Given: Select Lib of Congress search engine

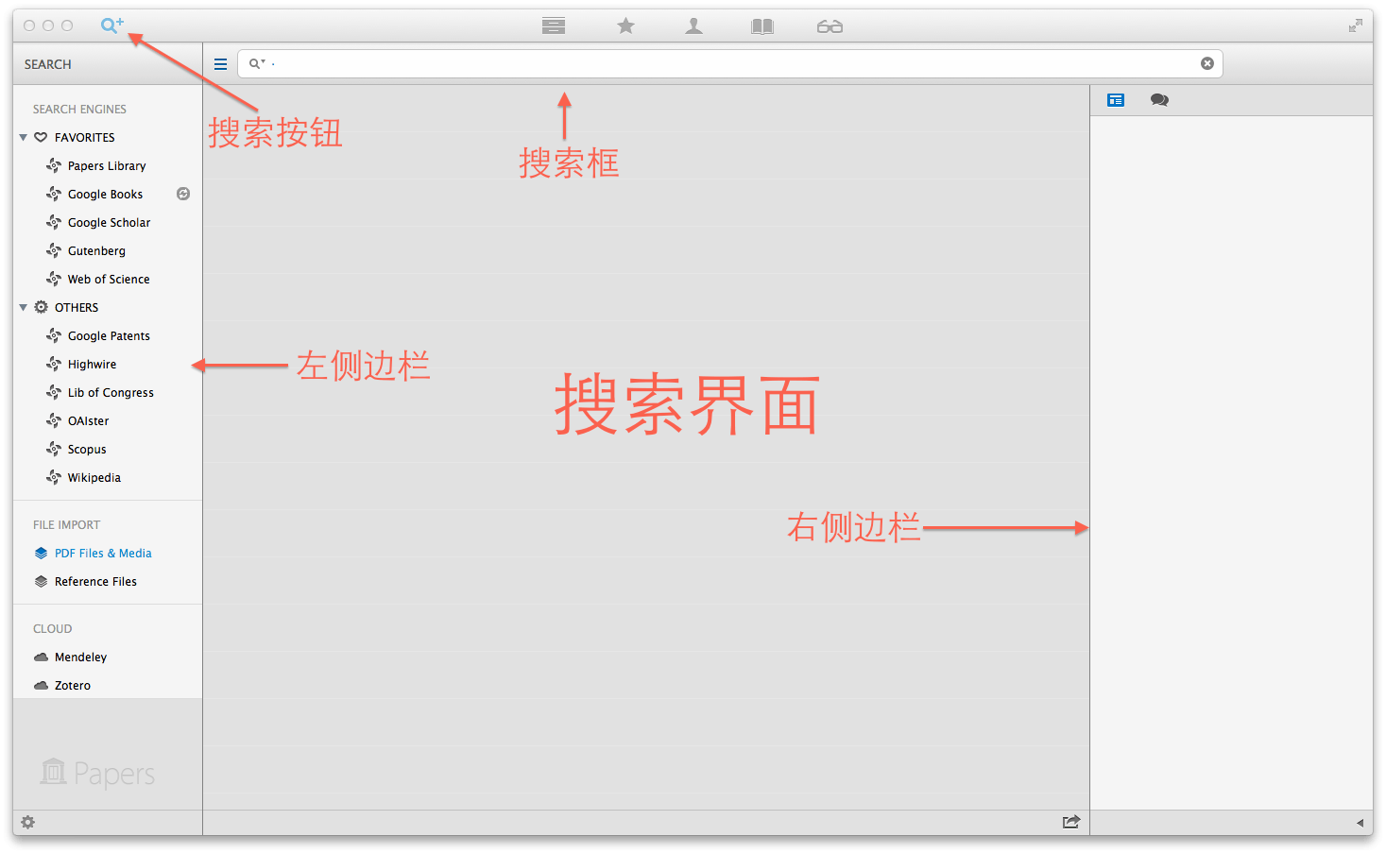Looking at the screenshot, I should pyautogui.click(x=111, y=393).
